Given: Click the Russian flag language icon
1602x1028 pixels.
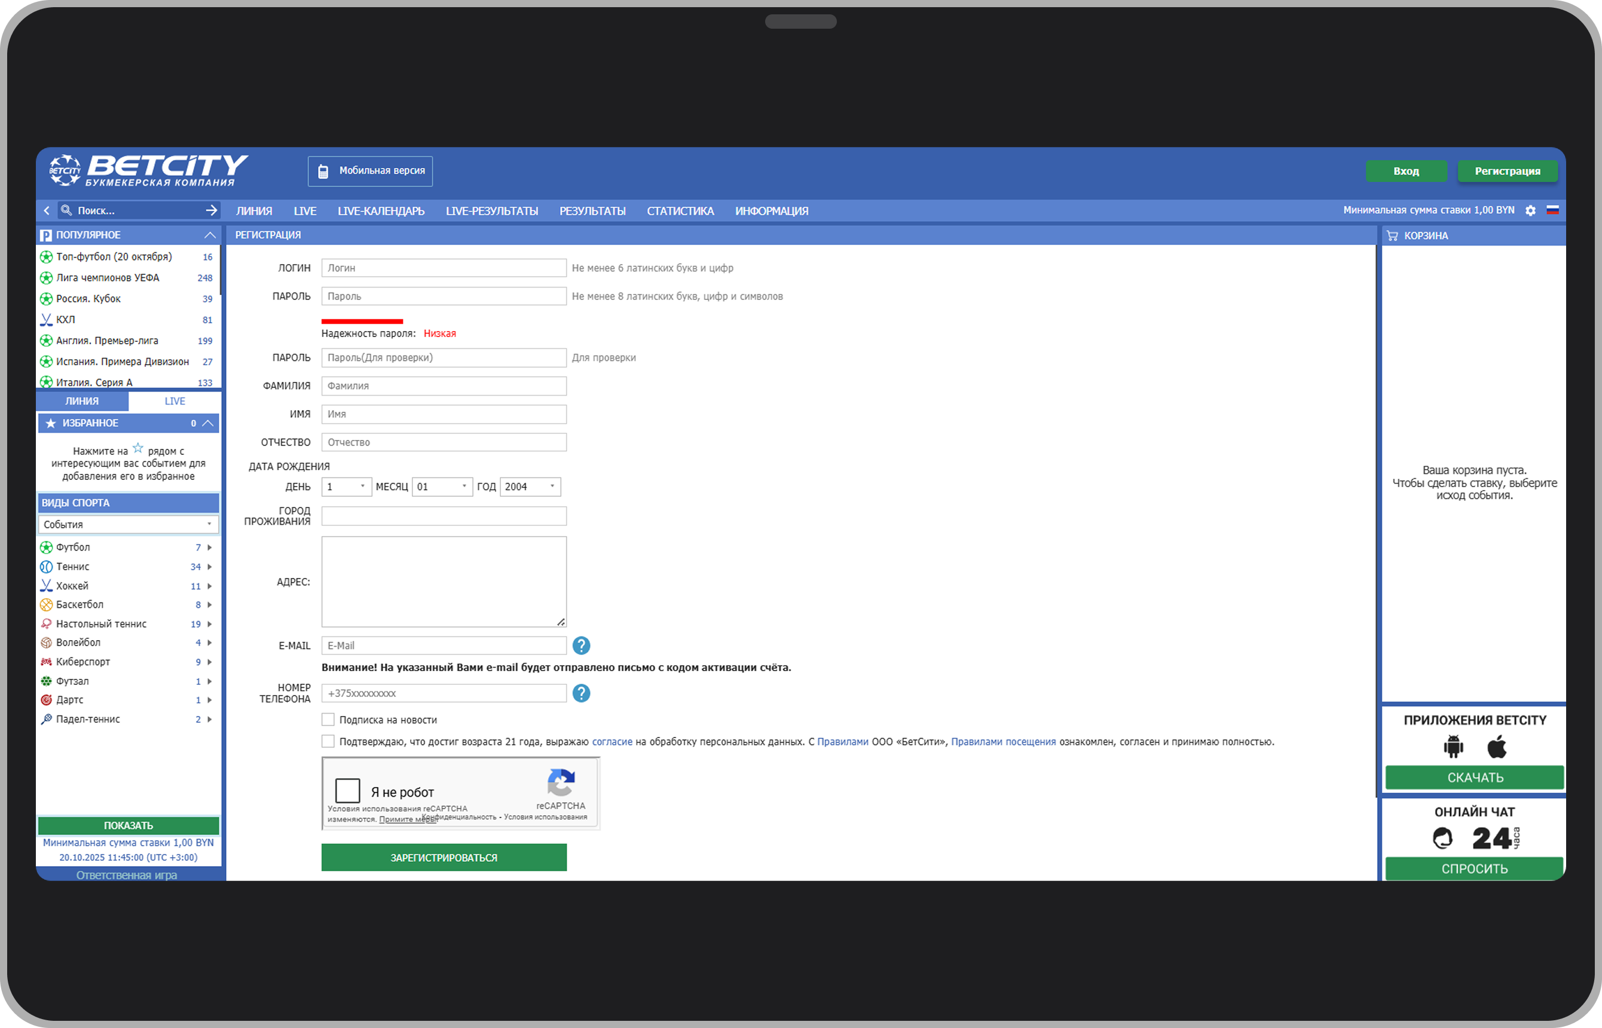Looking at the screenshot, I should click(1552, 210).
